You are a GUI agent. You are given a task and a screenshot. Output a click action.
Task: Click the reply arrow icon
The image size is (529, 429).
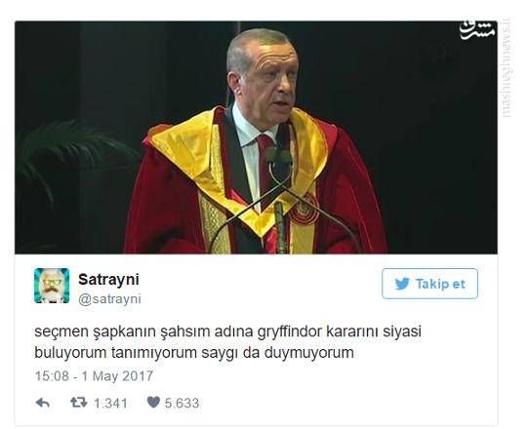43,403
